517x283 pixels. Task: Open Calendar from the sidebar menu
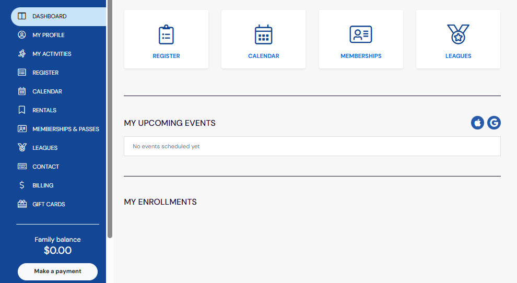pyautogui.click(x=47, y=91)
